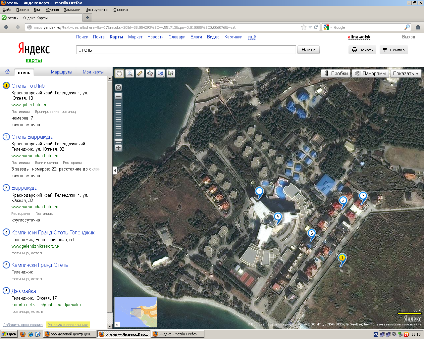Zoom out with the minus button
The width and height of the screenshot is (424, 339).
(x=118, y=96)
